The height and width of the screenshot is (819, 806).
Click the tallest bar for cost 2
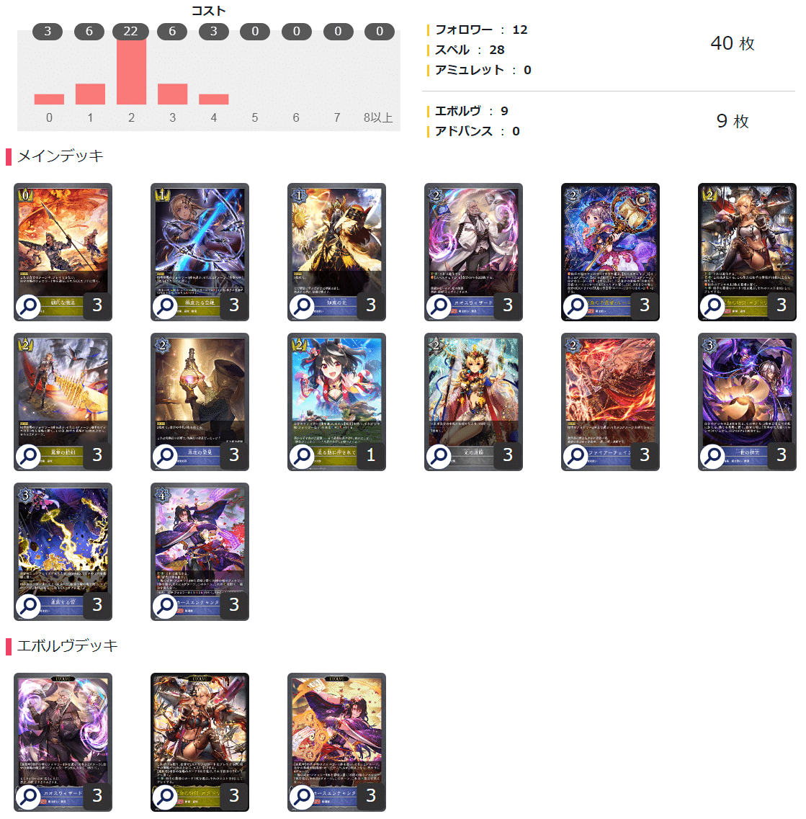coord(131,71)
